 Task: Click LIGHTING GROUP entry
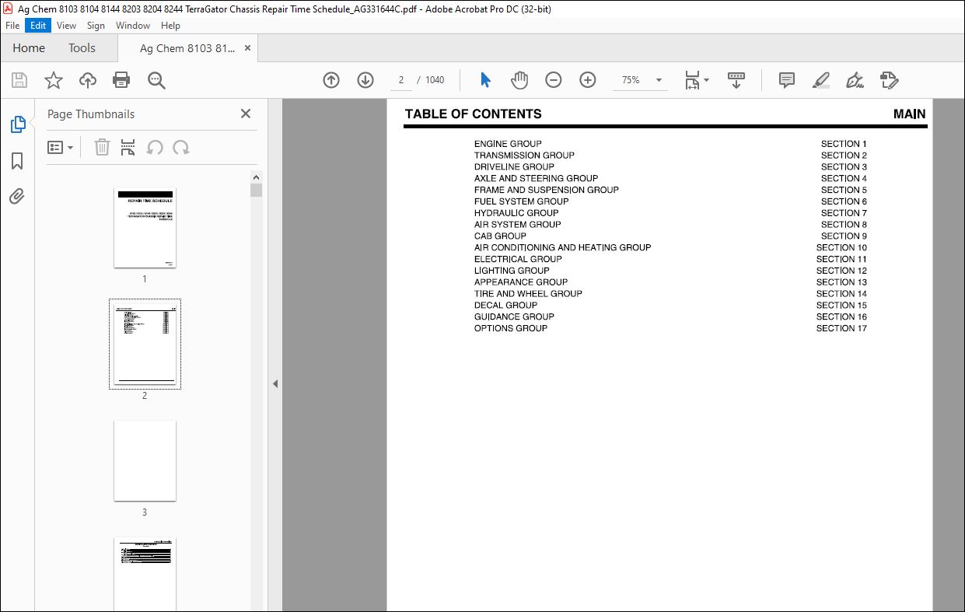pyautogui.click(x=512, y=271)
